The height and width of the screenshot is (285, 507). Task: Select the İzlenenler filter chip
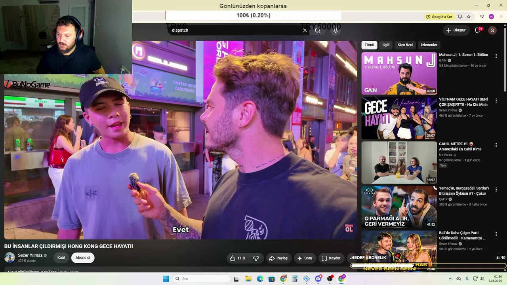pyautogui.click(x=429, y=45)
